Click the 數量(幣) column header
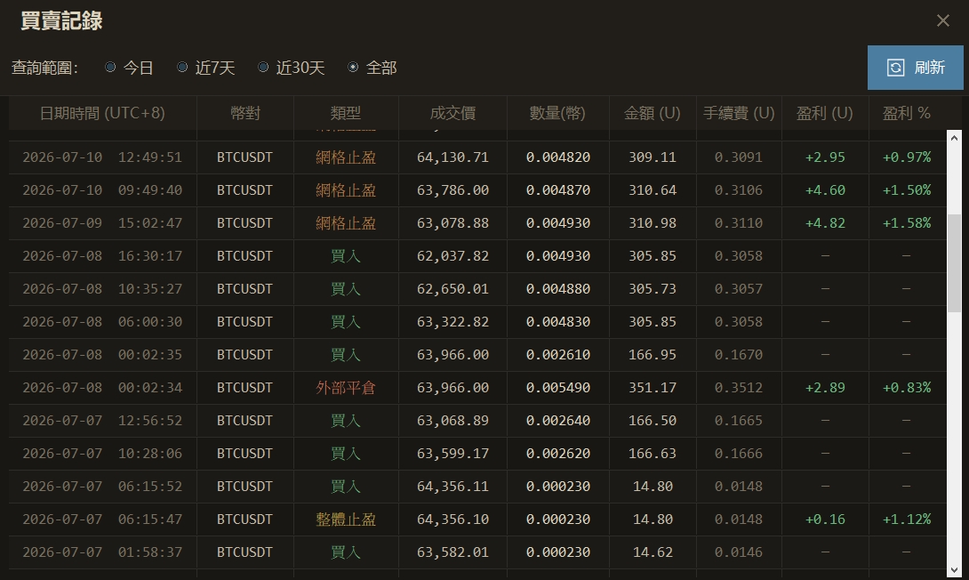 tap(558, 113)
